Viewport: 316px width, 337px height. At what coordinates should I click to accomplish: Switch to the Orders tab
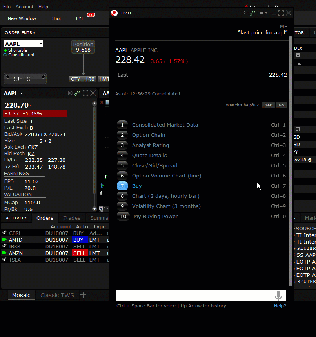tap(45, 218)
